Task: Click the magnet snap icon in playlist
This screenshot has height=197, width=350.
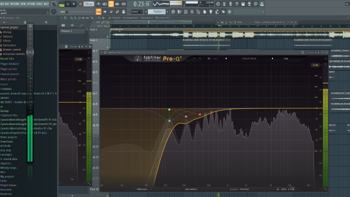Action: pos(65,18)
